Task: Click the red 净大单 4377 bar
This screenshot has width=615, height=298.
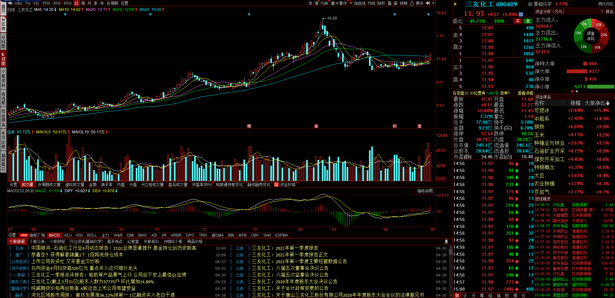Action: click(577, 71)
